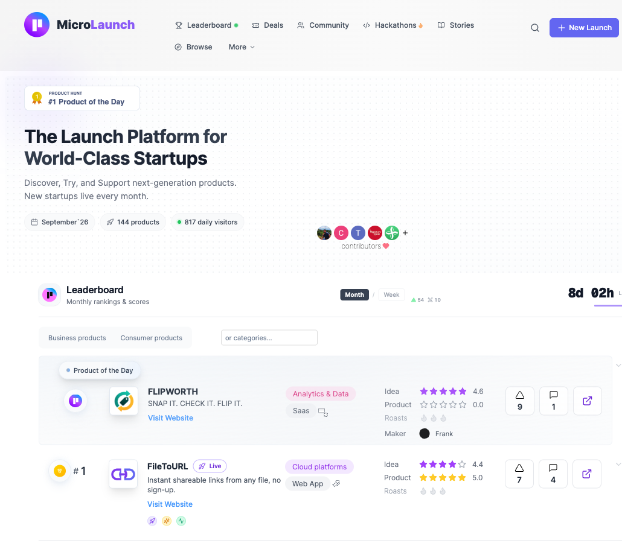The height and width of the screenshot is (543, 622).
Task: Click the FLIPWORTH product logo
Action: click(124, 401)
